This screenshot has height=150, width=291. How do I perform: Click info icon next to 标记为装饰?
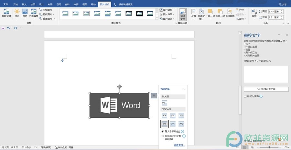(x=261, y=96)
